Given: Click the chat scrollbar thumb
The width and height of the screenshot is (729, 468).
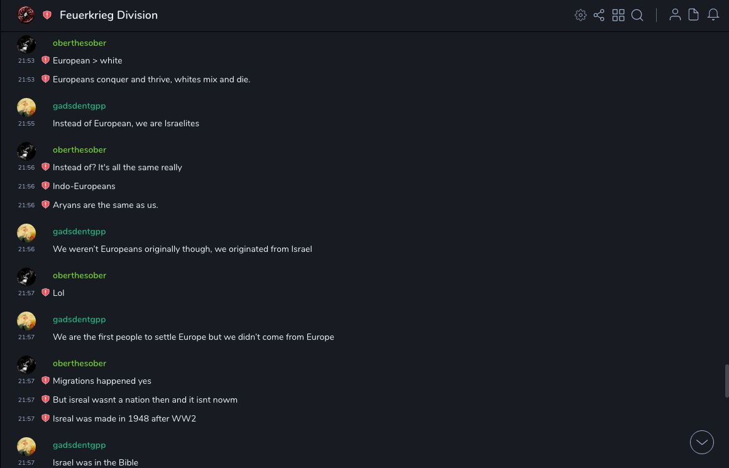Looking at the screenshot, I should tap(726, 380).
